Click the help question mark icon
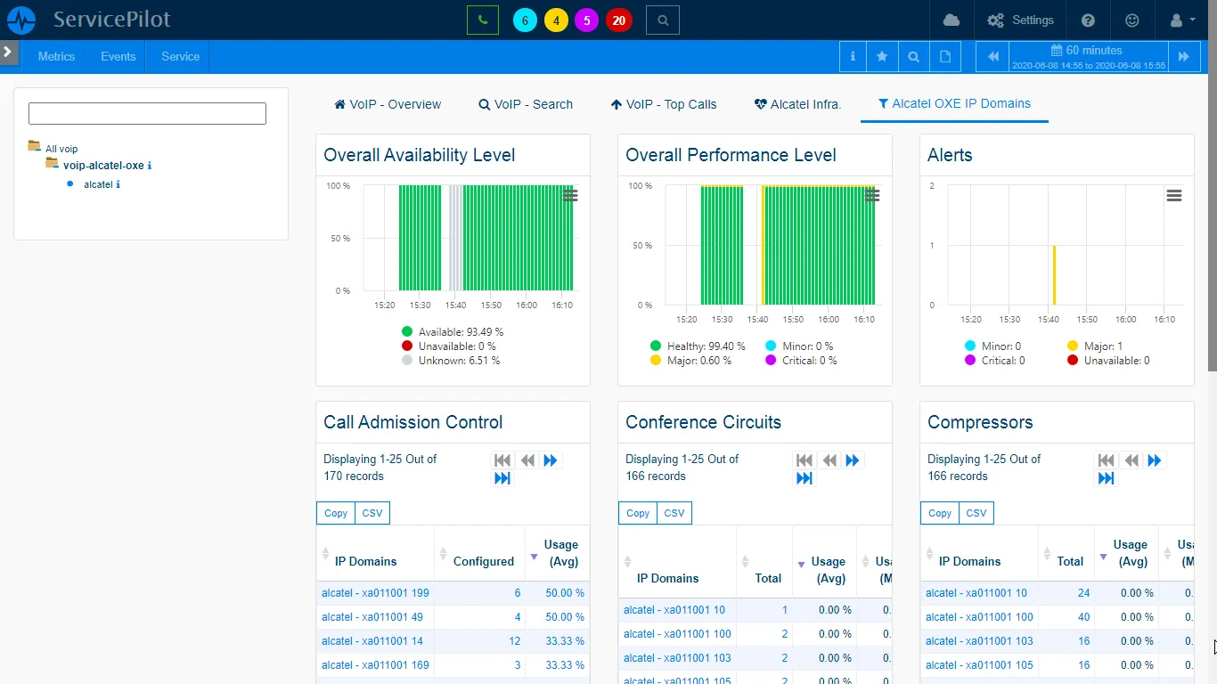Image resolution: width=1217 pixels, height=684 pixels. click(x=1088, y=20)
